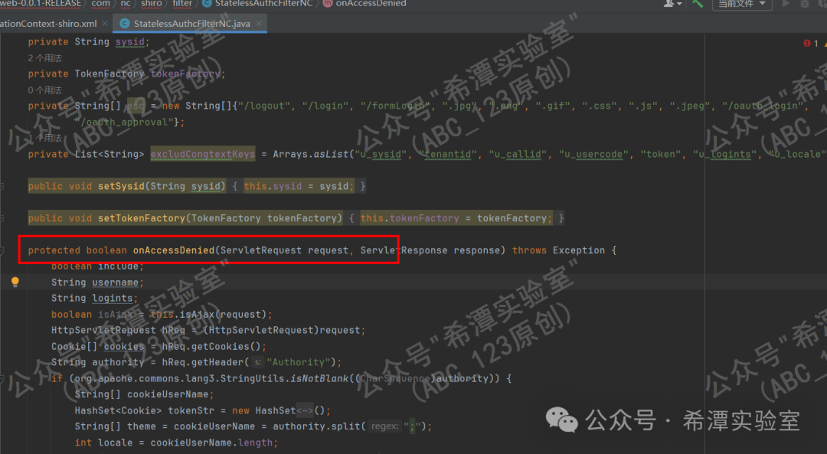Viewport: 827px width, 454px height.
Task: Click the Arrays.asList call
Action: point(311,154)
